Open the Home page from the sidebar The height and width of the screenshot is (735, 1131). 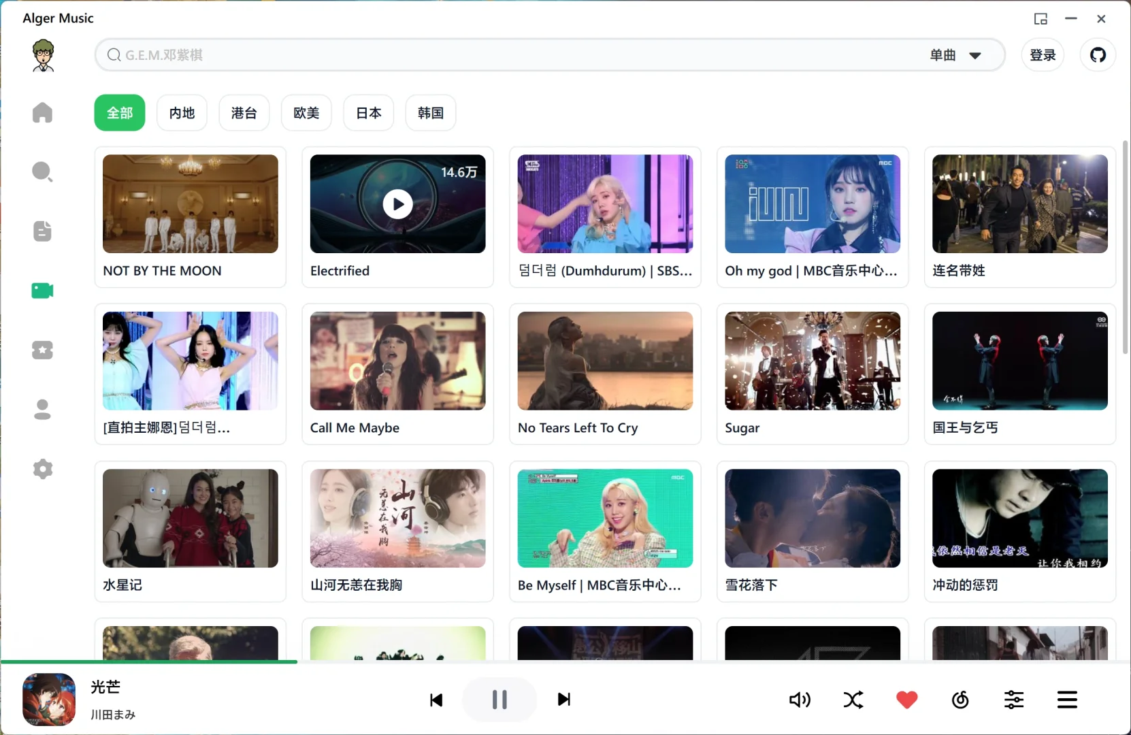(x=42, y=113)
